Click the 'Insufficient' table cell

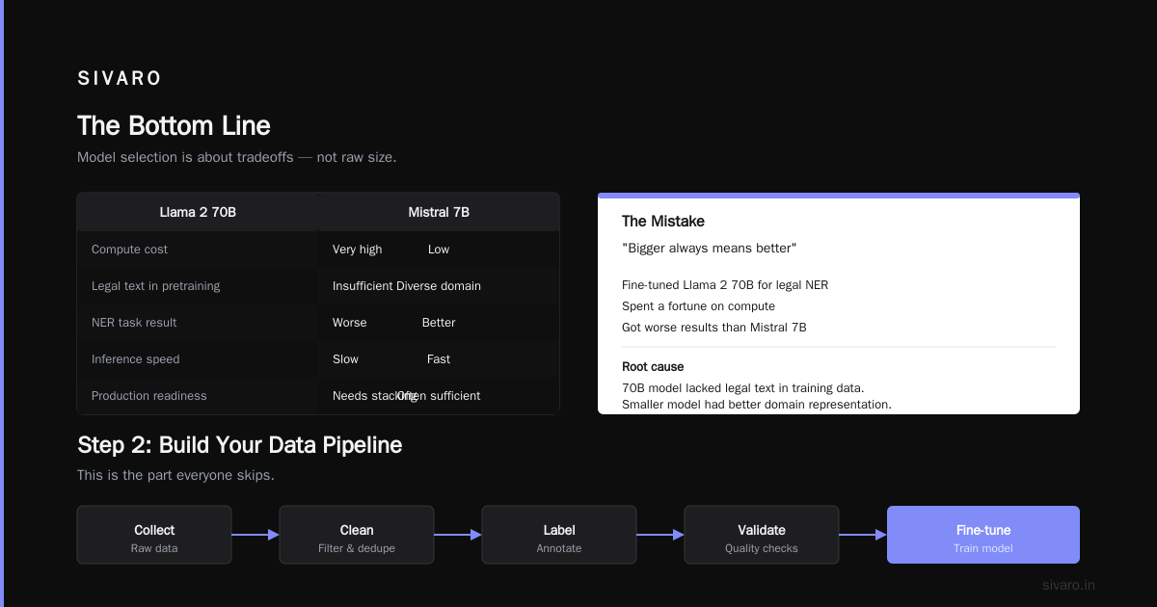(363, 286)
